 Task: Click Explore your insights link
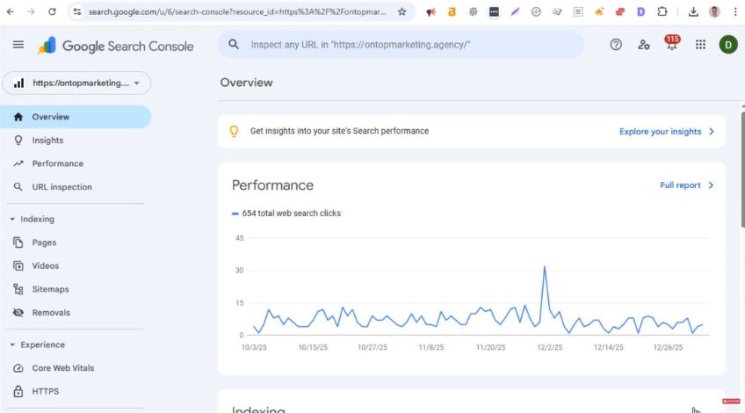[666, 132]
